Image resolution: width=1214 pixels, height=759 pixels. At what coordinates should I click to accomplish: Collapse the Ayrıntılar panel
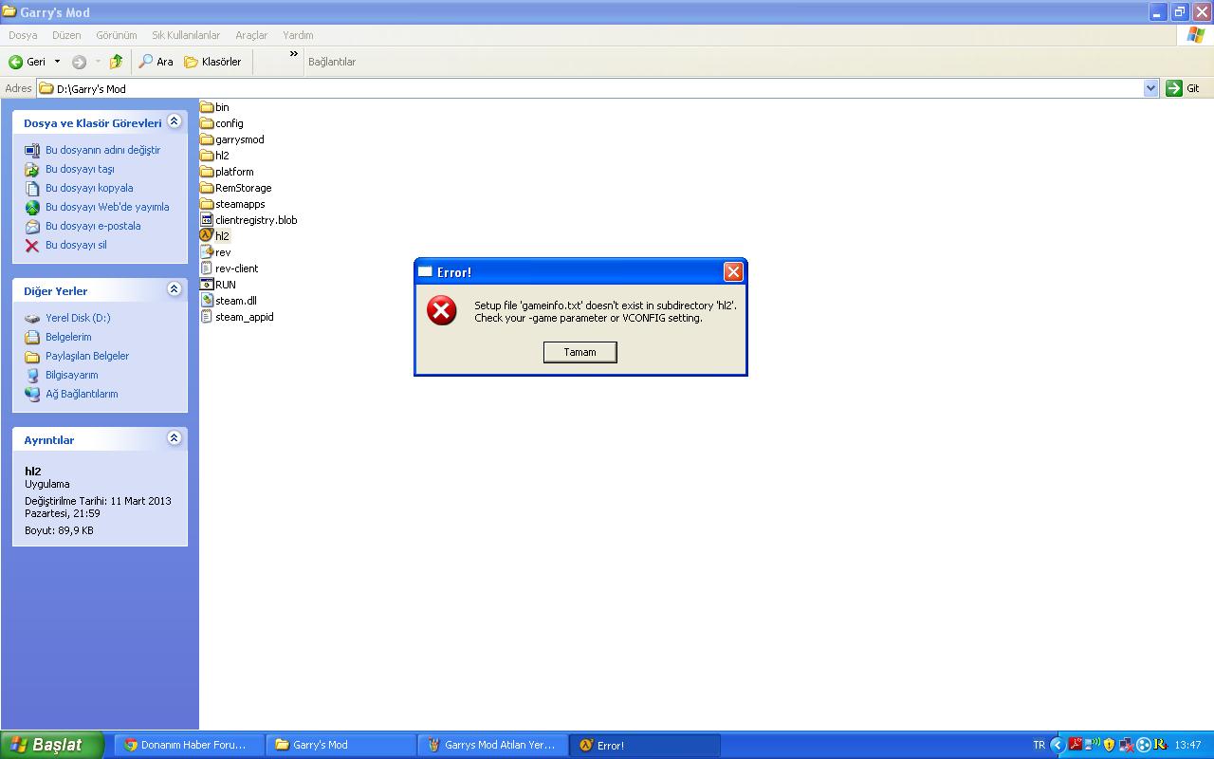coord(174,438)
